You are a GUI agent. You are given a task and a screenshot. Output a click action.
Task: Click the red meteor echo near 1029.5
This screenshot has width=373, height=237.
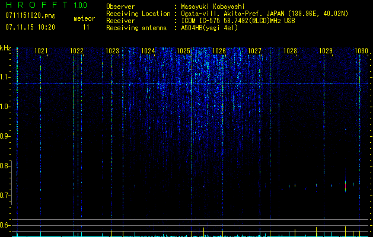coord(345,187)
